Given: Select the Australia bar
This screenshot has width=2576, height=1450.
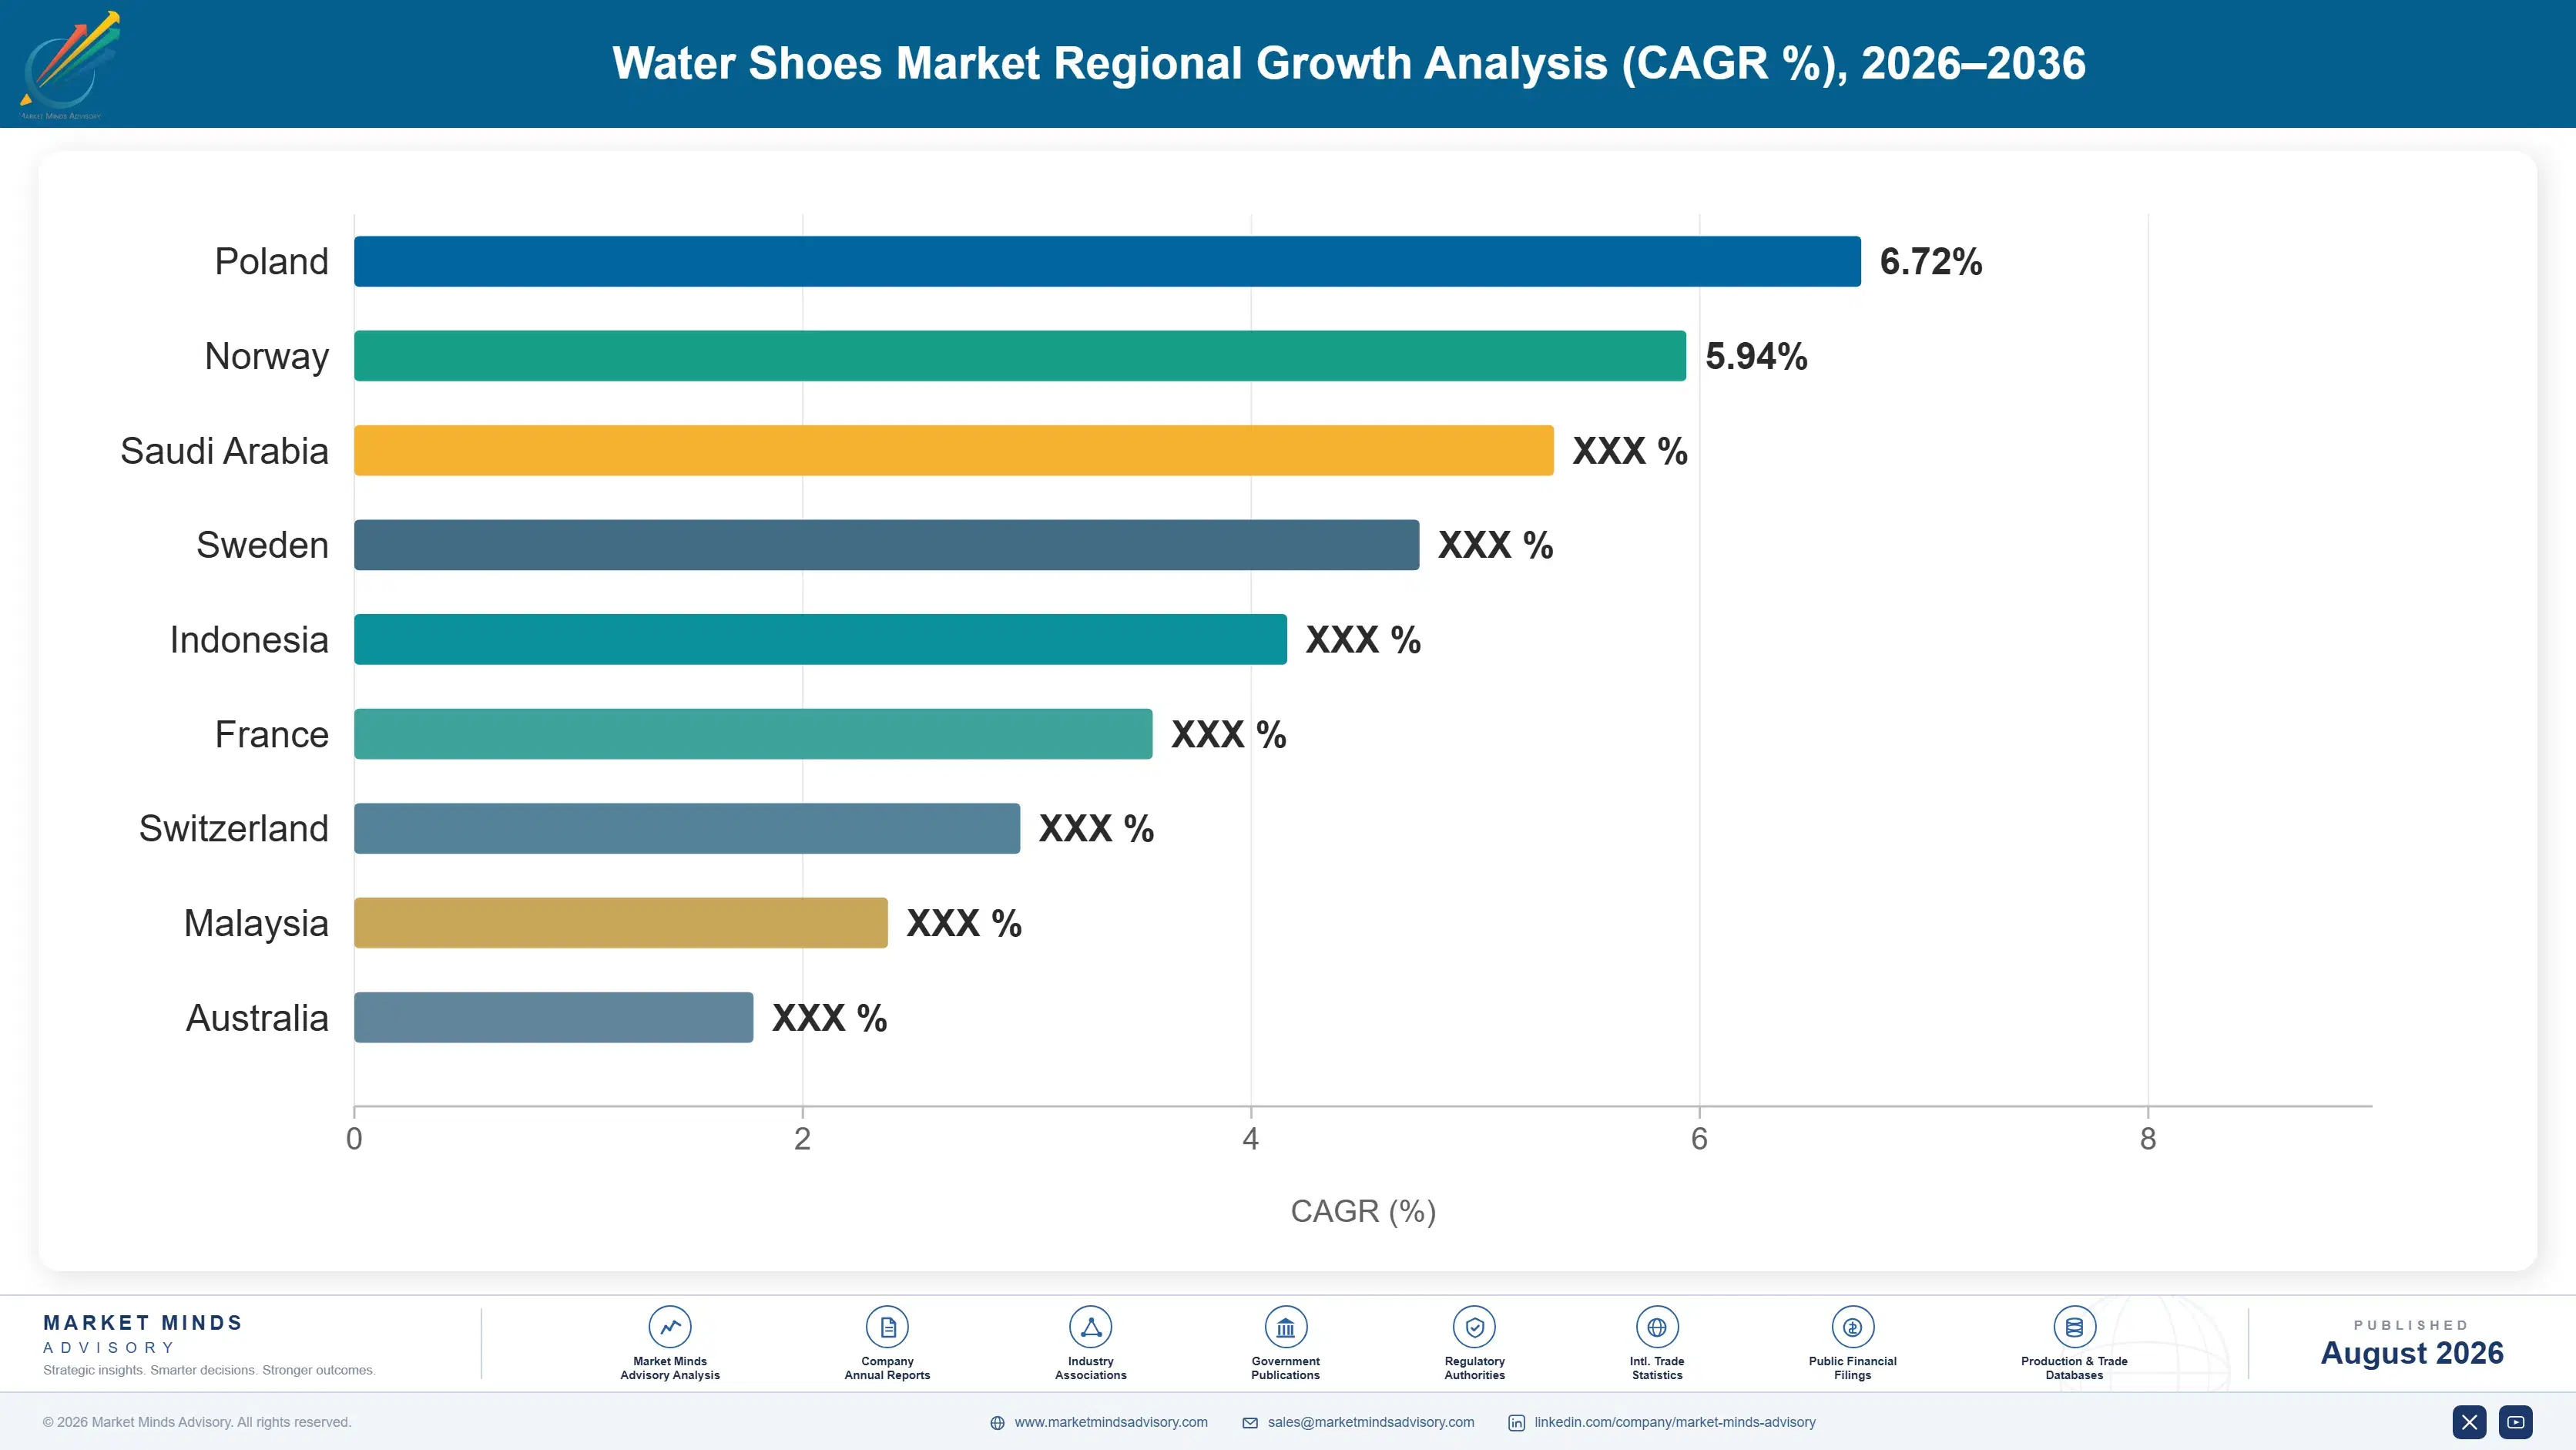Looking at the screenshot, I should pyautogui.click(x=553, y=1017).
